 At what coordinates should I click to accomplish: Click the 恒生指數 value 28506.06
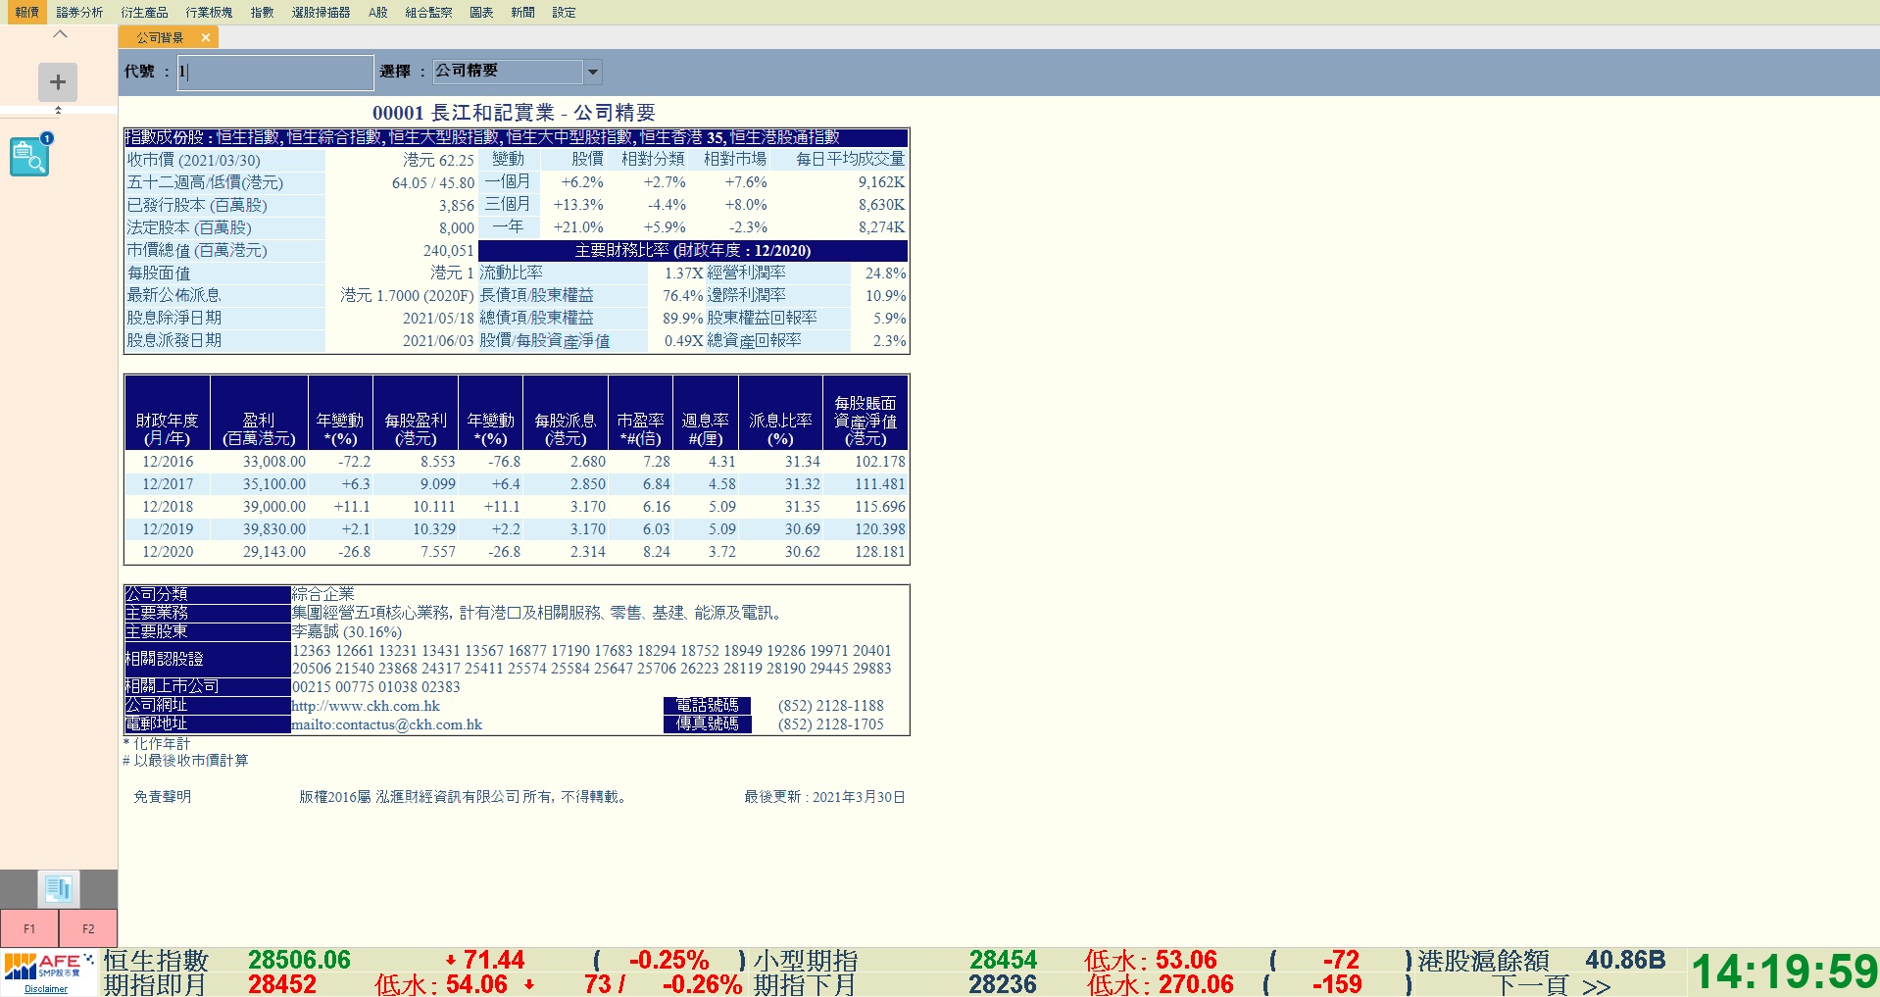coord(299,960)
